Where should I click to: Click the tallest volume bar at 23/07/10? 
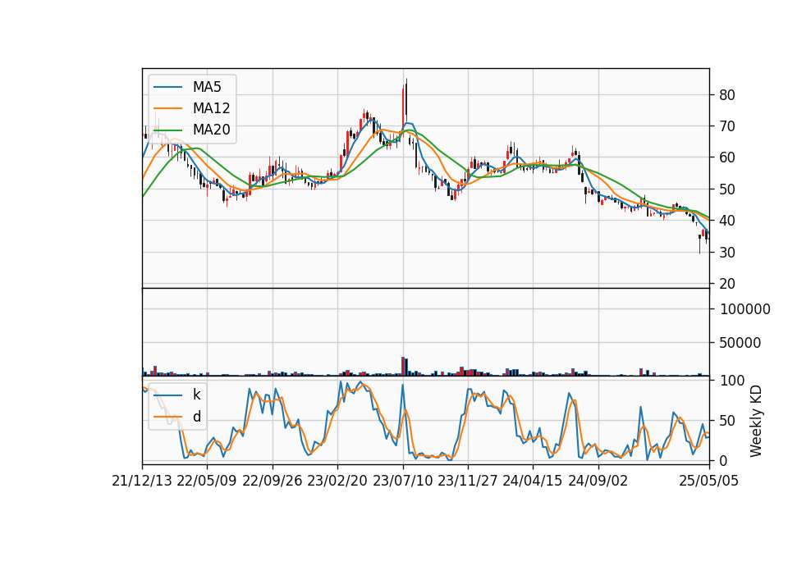pyautogui.click(x=403, y=366)
